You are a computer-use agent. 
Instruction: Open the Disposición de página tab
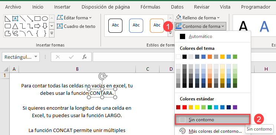point(106,7)
